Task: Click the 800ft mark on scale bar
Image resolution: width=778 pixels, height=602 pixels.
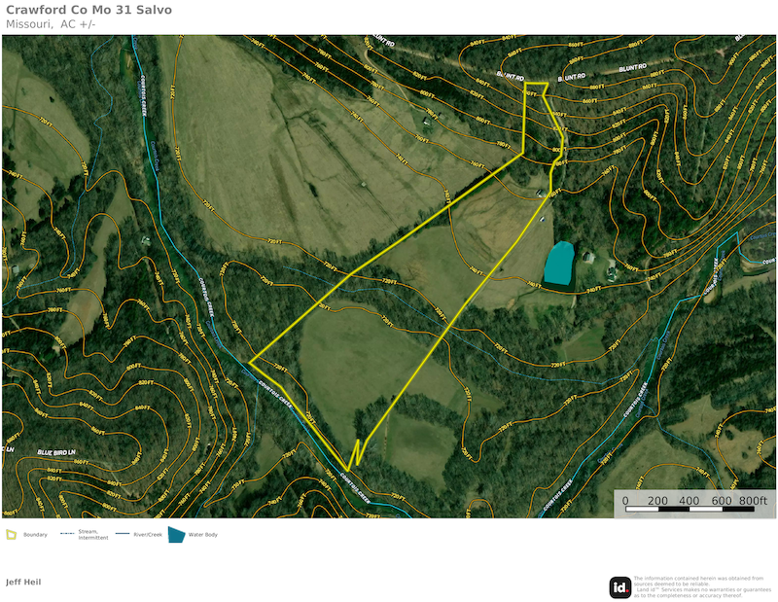Action: click(753, 500)
